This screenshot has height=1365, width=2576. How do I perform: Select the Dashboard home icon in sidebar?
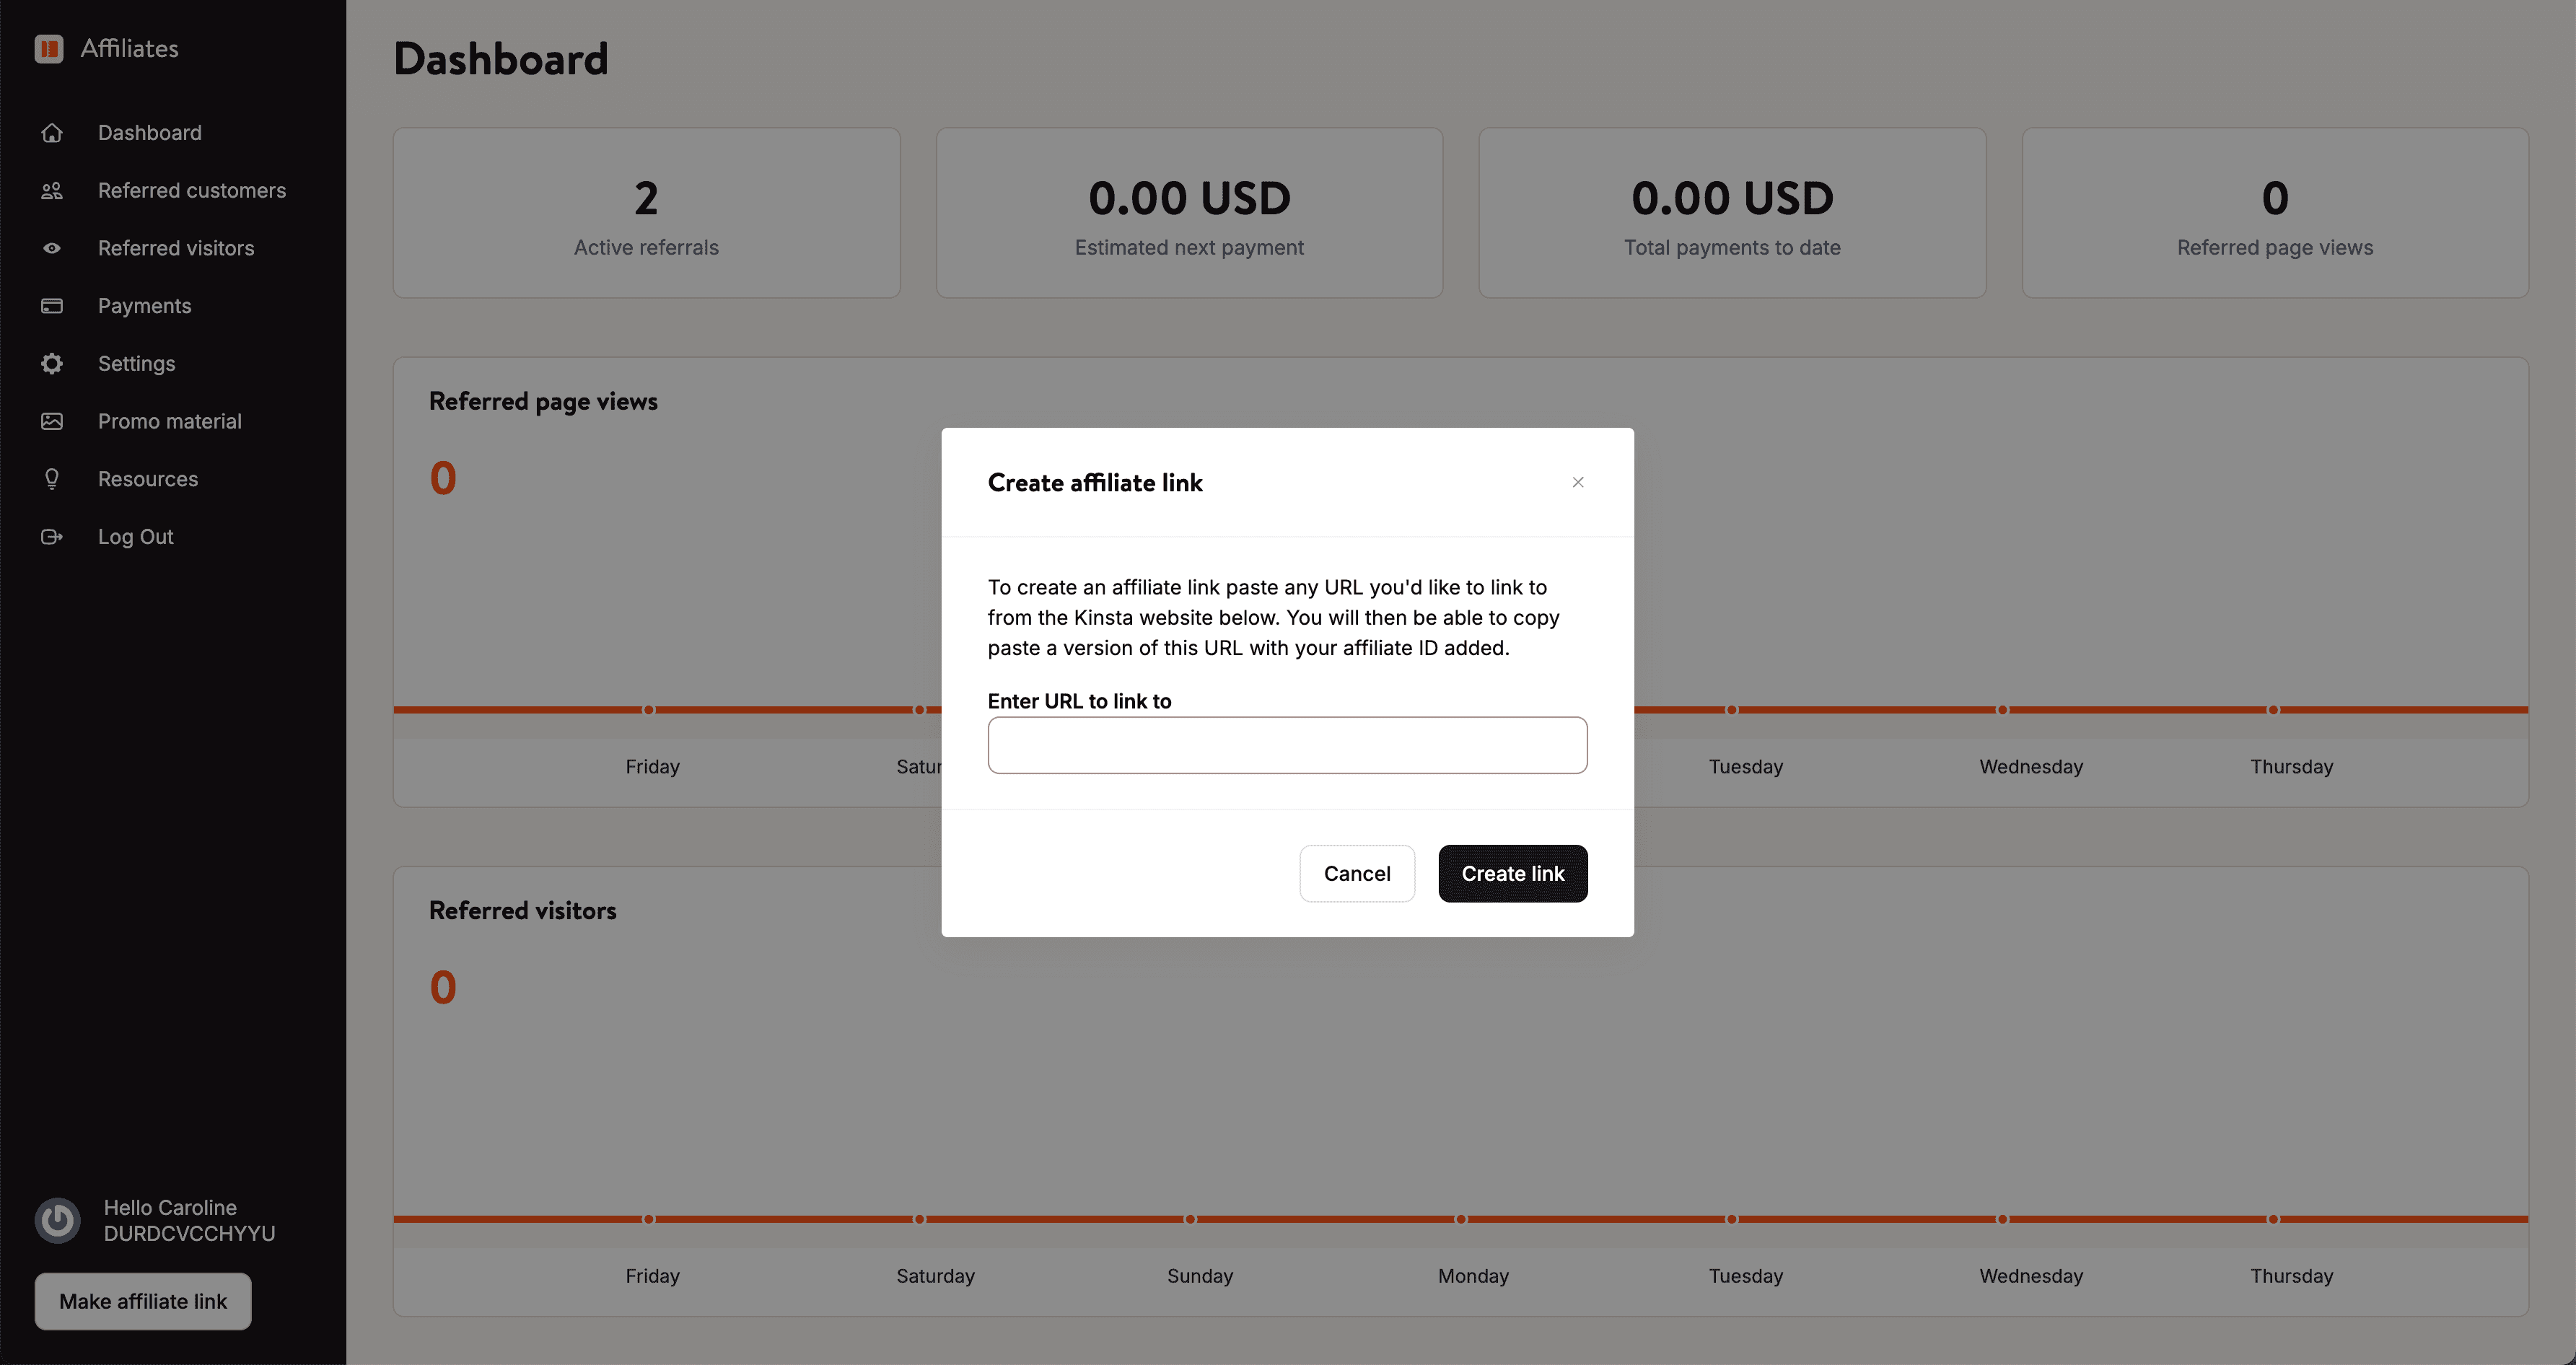52,133
